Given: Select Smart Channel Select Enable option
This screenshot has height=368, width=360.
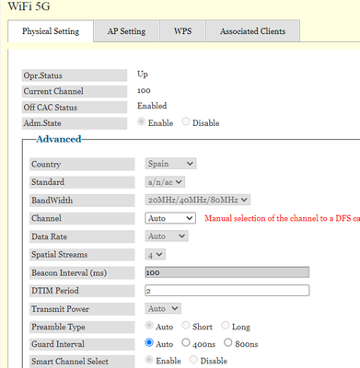Looking at the screenshot, I should 149,360.
